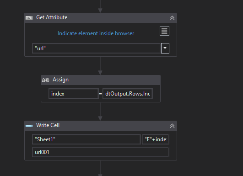Open the attribute dropdown arrow next to "url"
Viewport: 243px width, 176px height.
(165, 48)
